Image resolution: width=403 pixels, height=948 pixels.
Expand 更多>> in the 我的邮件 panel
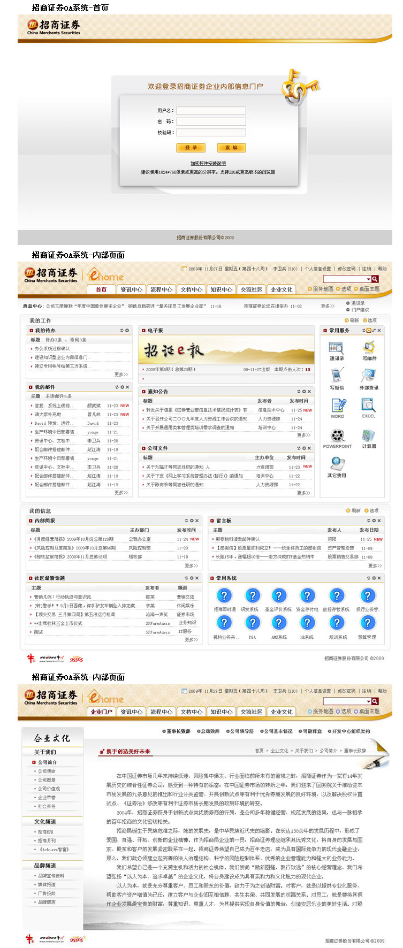pos(121,493)
